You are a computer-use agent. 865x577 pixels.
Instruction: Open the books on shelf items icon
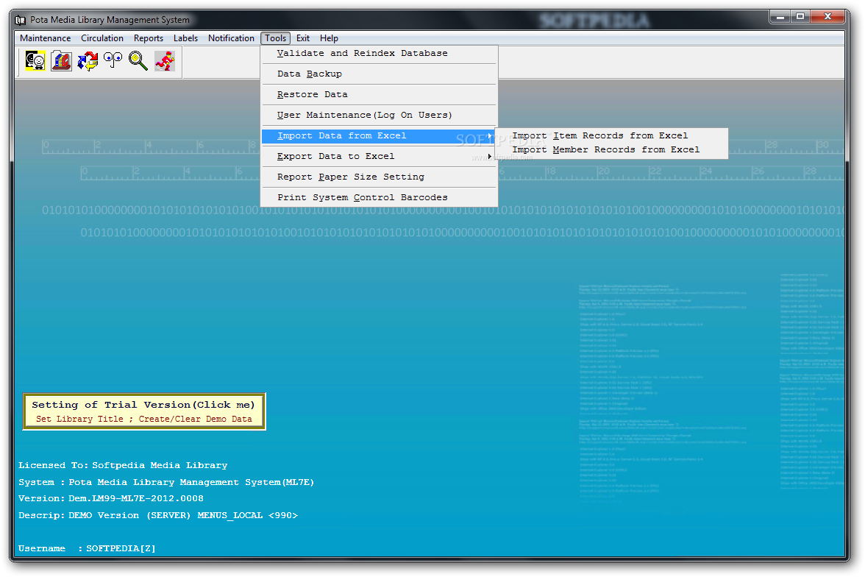click(61, 61)
